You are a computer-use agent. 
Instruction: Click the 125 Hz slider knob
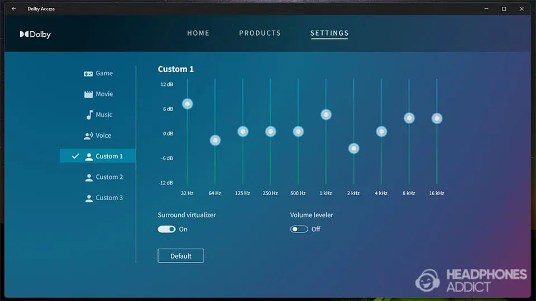tap(243, 132)
